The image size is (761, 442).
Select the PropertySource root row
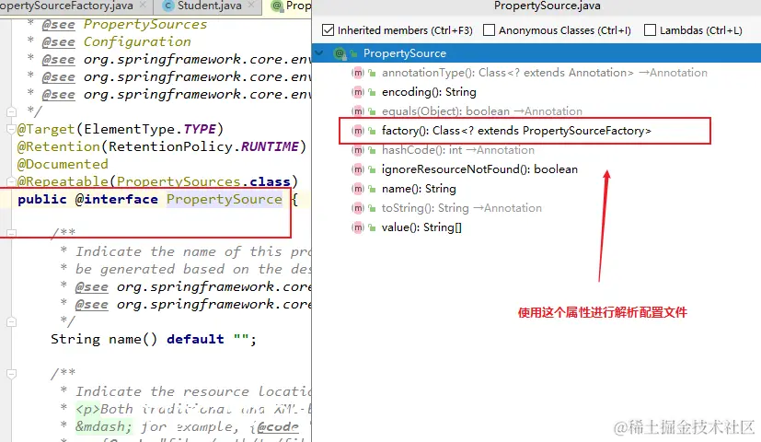536,52
